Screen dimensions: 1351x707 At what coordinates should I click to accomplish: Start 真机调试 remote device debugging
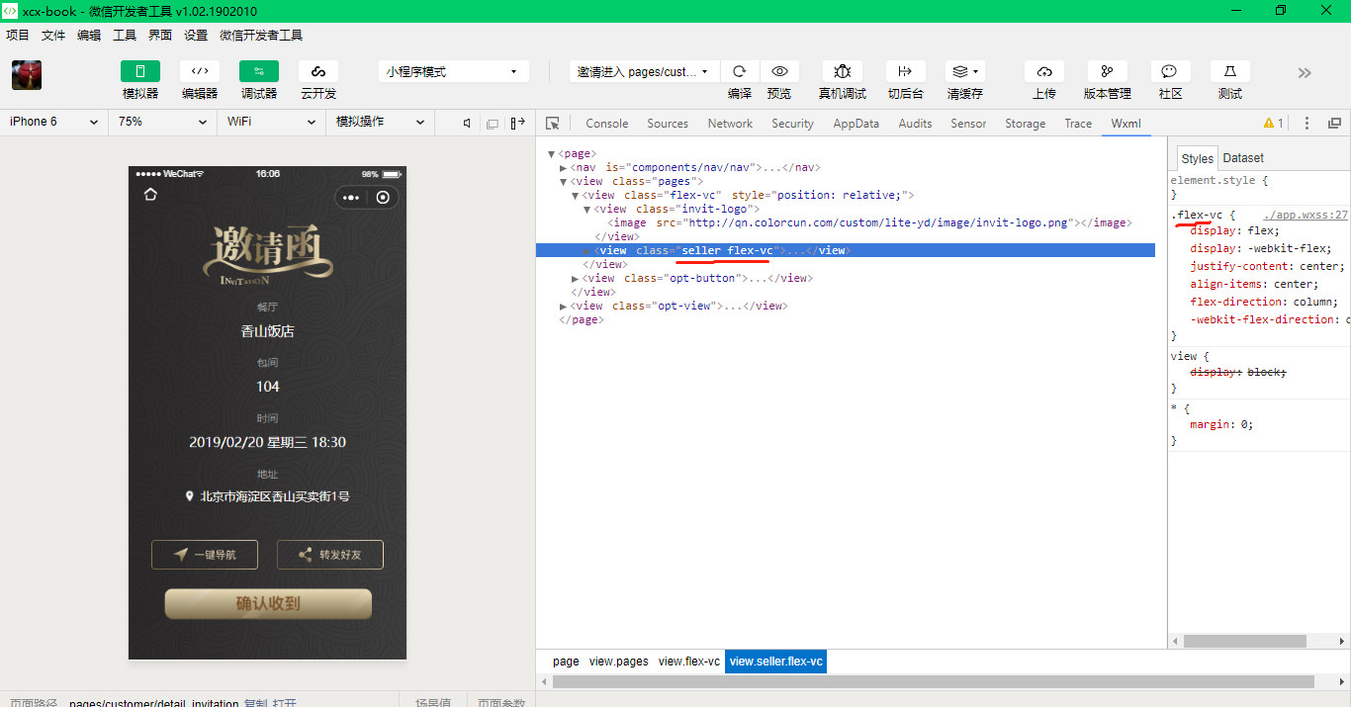(843, 71)
